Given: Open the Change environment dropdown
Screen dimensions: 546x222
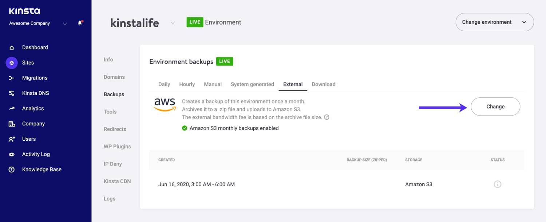Looking at the screenshot, I should [x=495, y=22].
